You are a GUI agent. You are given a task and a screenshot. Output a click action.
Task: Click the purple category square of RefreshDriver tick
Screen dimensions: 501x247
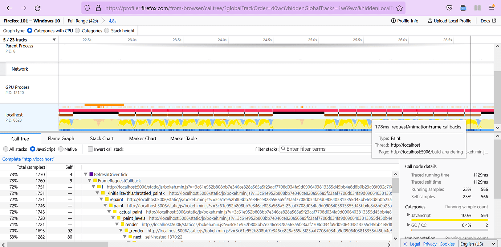pyautogui.click(x=91, y=174)
